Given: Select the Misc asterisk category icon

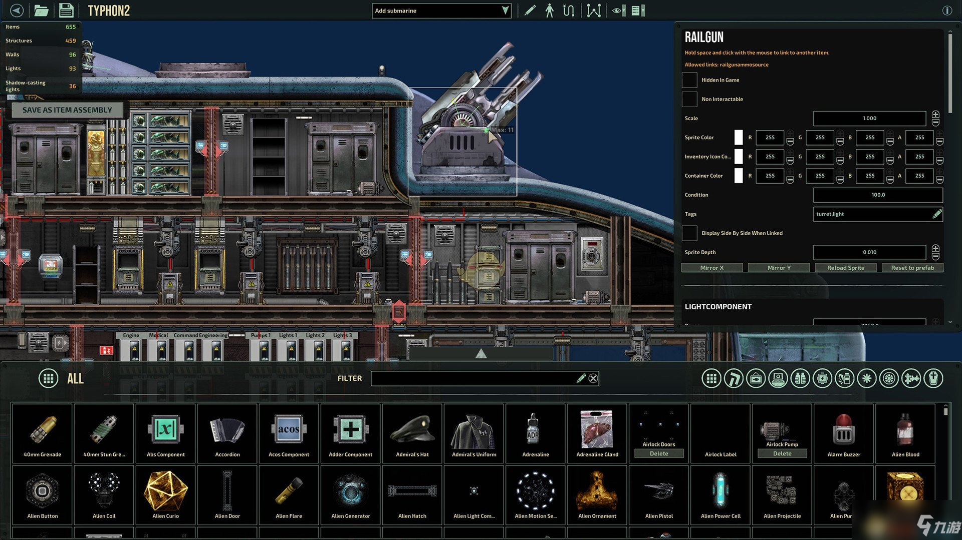Looking at the screenshot, I should [867, 378].
